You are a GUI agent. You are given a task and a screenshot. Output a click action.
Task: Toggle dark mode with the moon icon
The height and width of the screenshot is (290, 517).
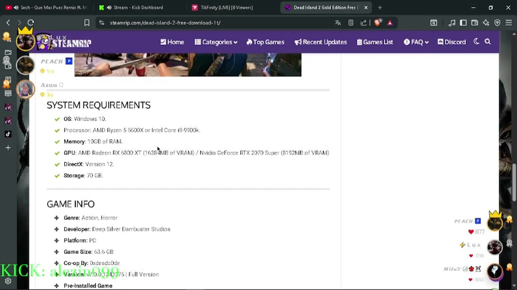(x=476, y=41)
